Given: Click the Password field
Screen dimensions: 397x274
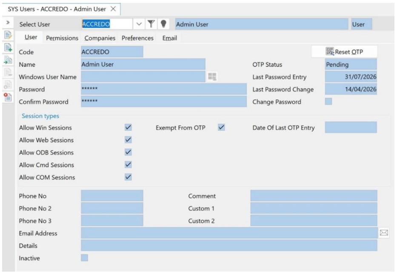Looking at the screenshot, I should [x=164, y=89].
